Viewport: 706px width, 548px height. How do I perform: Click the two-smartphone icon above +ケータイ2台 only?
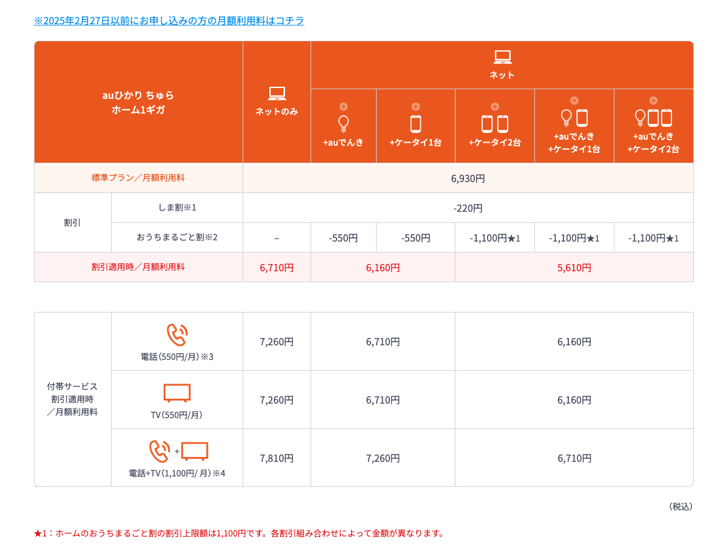pyautogui.click(x=494, y=124)
